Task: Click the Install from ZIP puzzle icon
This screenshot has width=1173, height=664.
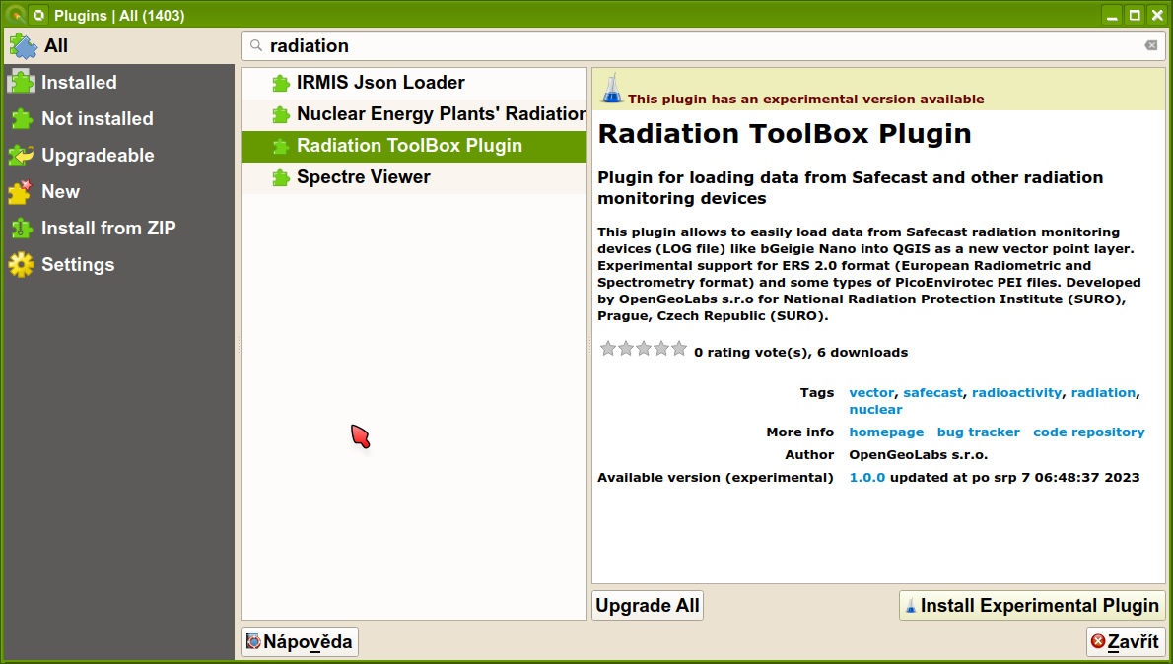Action: tap(22, 228)
